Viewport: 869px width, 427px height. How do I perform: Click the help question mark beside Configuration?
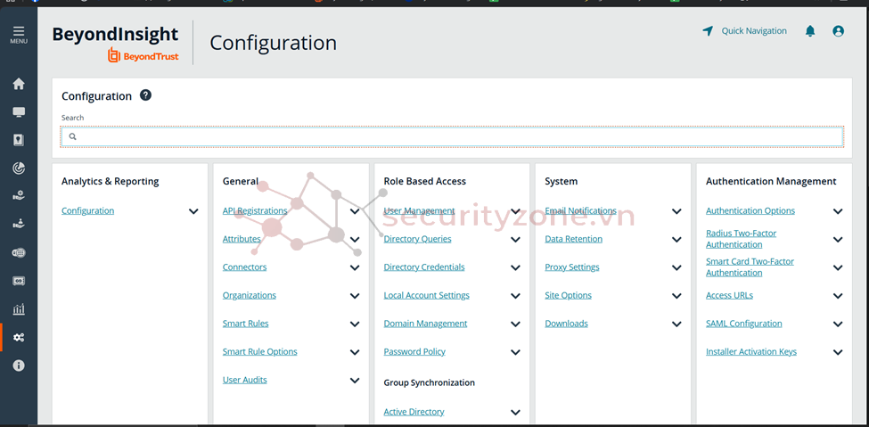click(x=145, y=95)
